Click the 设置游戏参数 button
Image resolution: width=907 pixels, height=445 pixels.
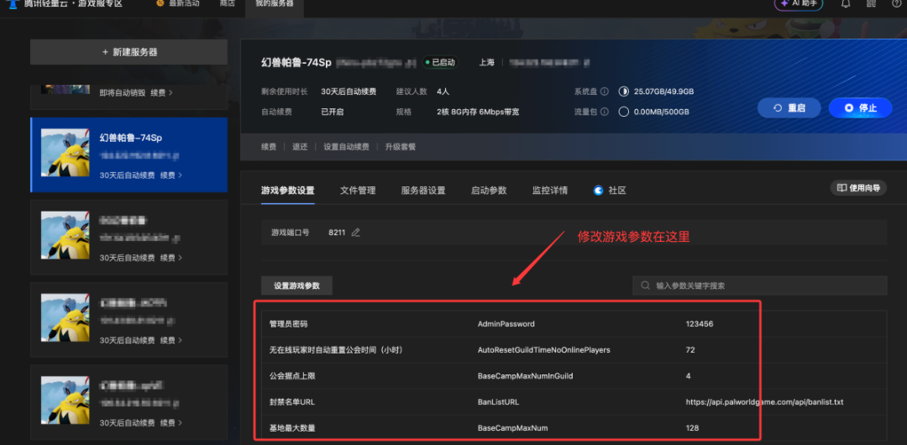tap(296, 285)
